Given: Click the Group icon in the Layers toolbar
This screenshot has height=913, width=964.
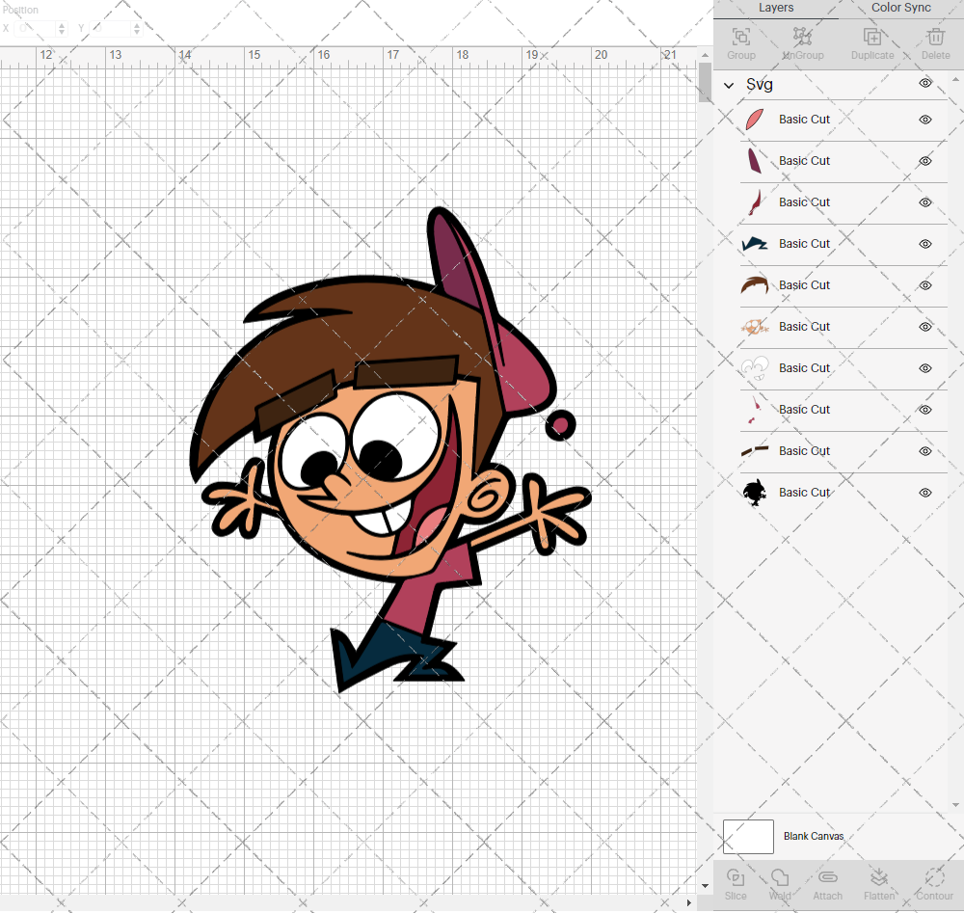Looking at the screenshot, I should 740,37.
